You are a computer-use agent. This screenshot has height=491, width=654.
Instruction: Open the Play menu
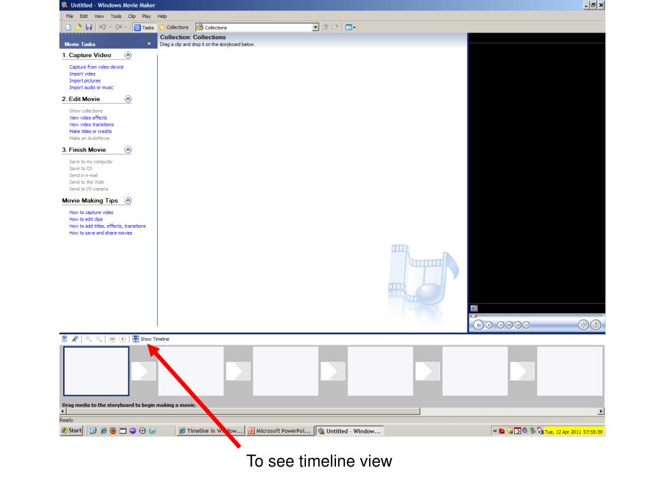(146, 16)
